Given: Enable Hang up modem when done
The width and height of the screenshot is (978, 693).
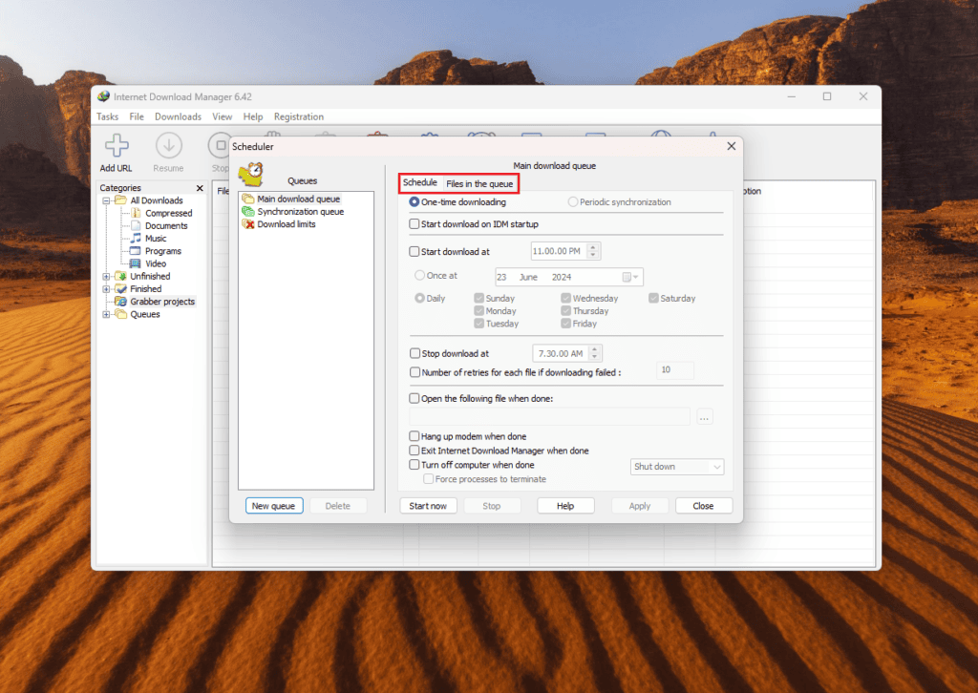Looking at the screenshot, I should [415, 436].
